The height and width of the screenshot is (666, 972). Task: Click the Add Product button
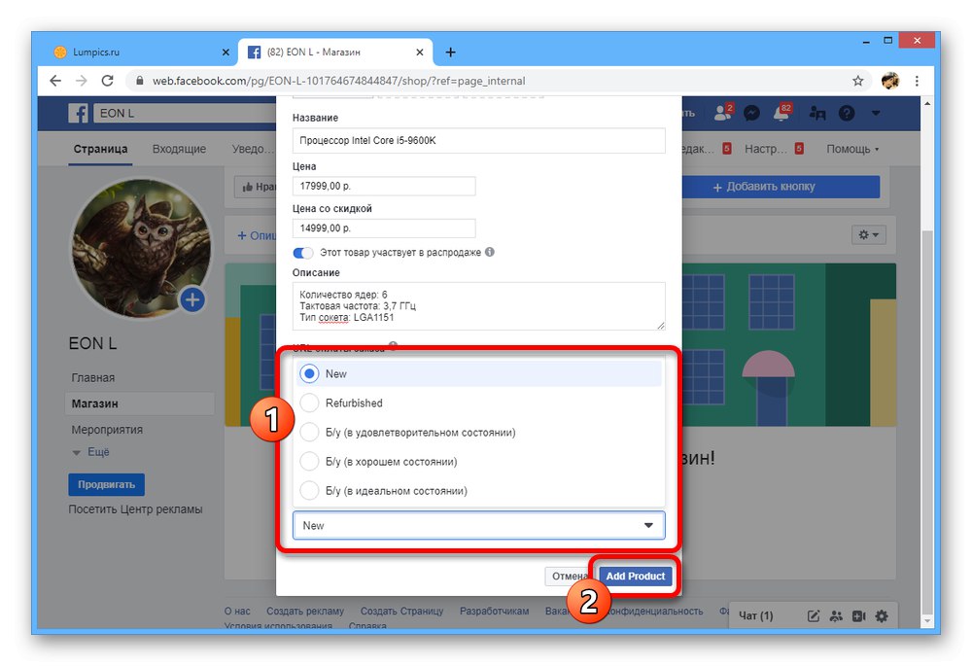[636, 577]
